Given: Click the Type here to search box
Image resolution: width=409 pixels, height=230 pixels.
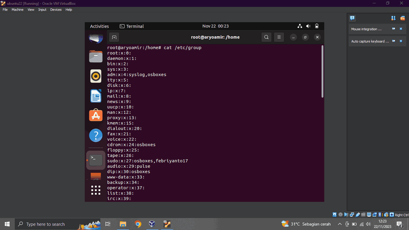Looking at the screenshot, I should [57, 224].
